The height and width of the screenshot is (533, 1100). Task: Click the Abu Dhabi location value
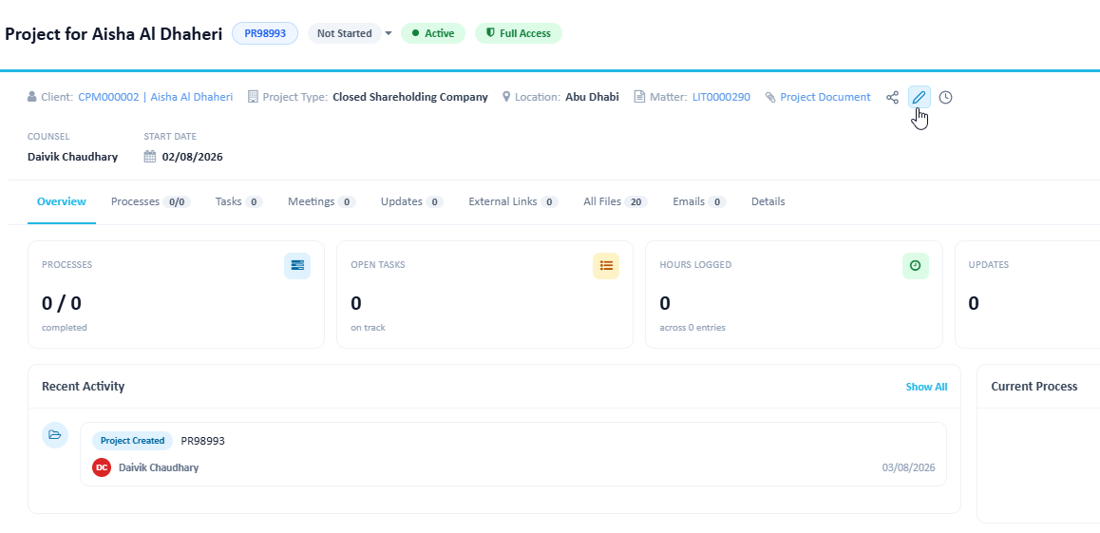click(592, 97)
